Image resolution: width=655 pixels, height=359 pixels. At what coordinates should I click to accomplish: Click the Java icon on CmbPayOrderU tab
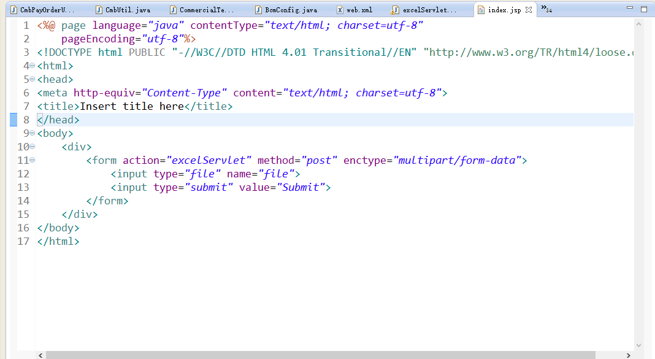(x=13, y=10)
